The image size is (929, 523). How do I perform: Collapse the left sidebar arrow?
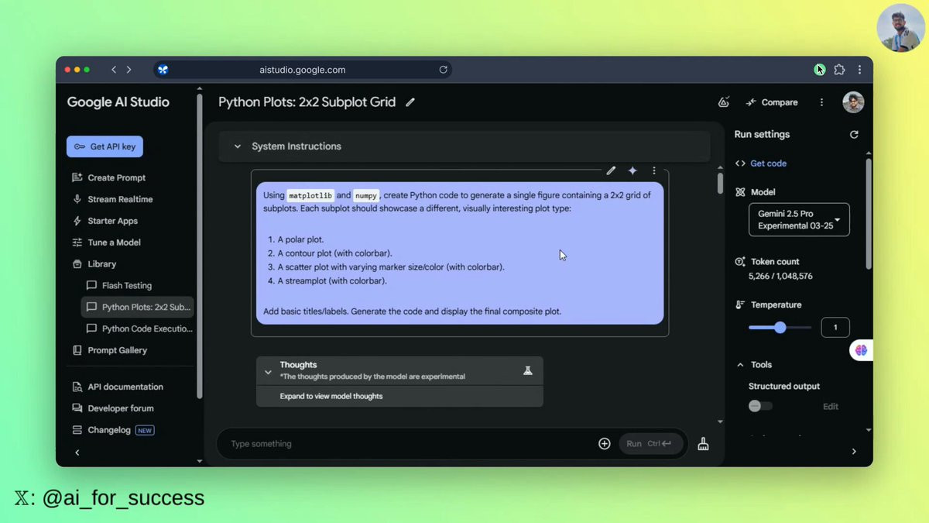[x=77, y=452]
